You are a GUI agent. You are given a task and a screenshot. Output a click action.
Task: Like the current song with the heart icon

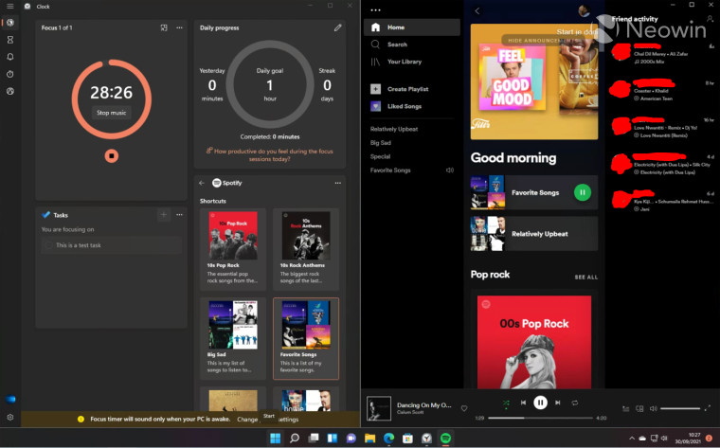pos(464,408)
